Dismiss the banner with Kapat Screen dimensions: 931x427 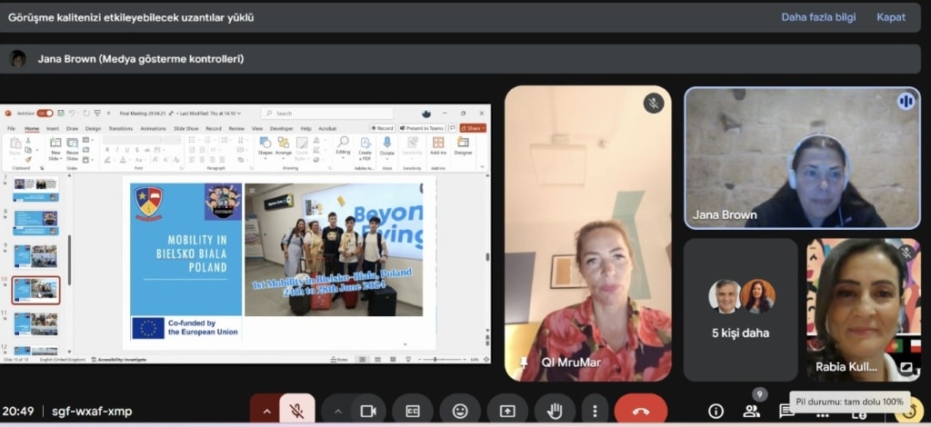point(890,17)
